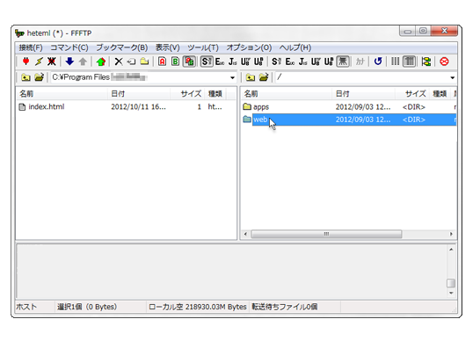The image size is (473, 341).
Task: Click the Delete X icon in toolbar
Action: coord(119,62)
